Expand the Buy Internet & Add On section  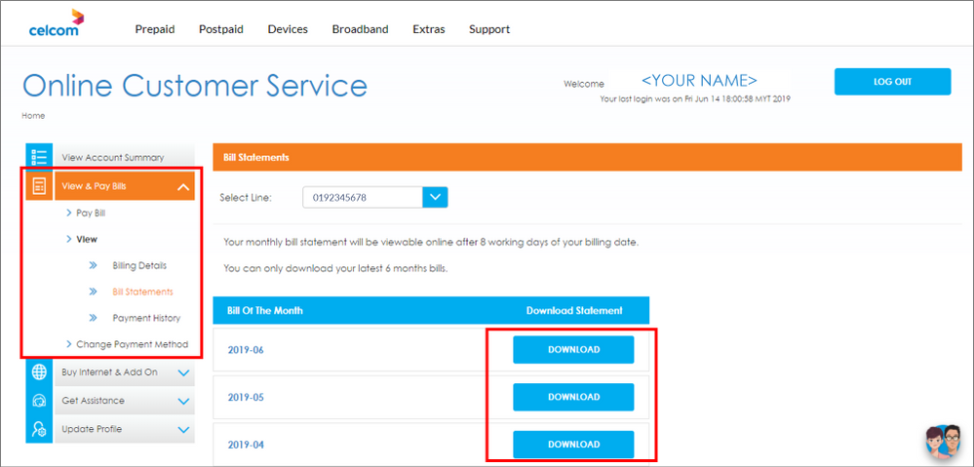tap(183, 373)
